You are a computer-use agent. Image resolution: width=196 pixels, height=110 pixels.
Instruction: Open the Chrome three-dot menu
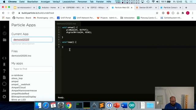tap(193, 13)
